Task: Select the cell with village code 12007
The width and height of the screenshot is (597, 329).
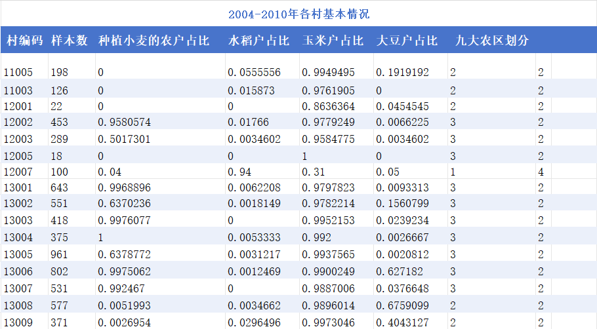Action: click(18, 172)
